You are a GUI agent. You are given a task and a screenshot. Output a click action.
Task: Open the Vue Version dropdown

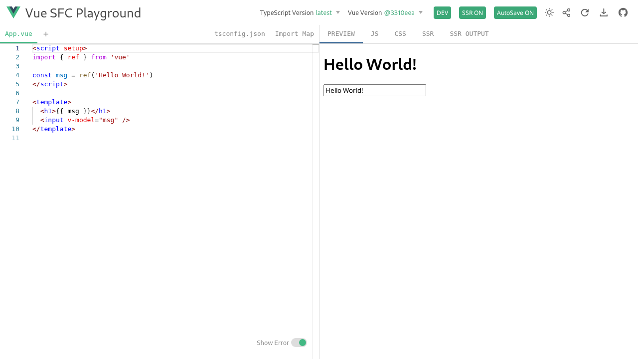coord(385,12)
